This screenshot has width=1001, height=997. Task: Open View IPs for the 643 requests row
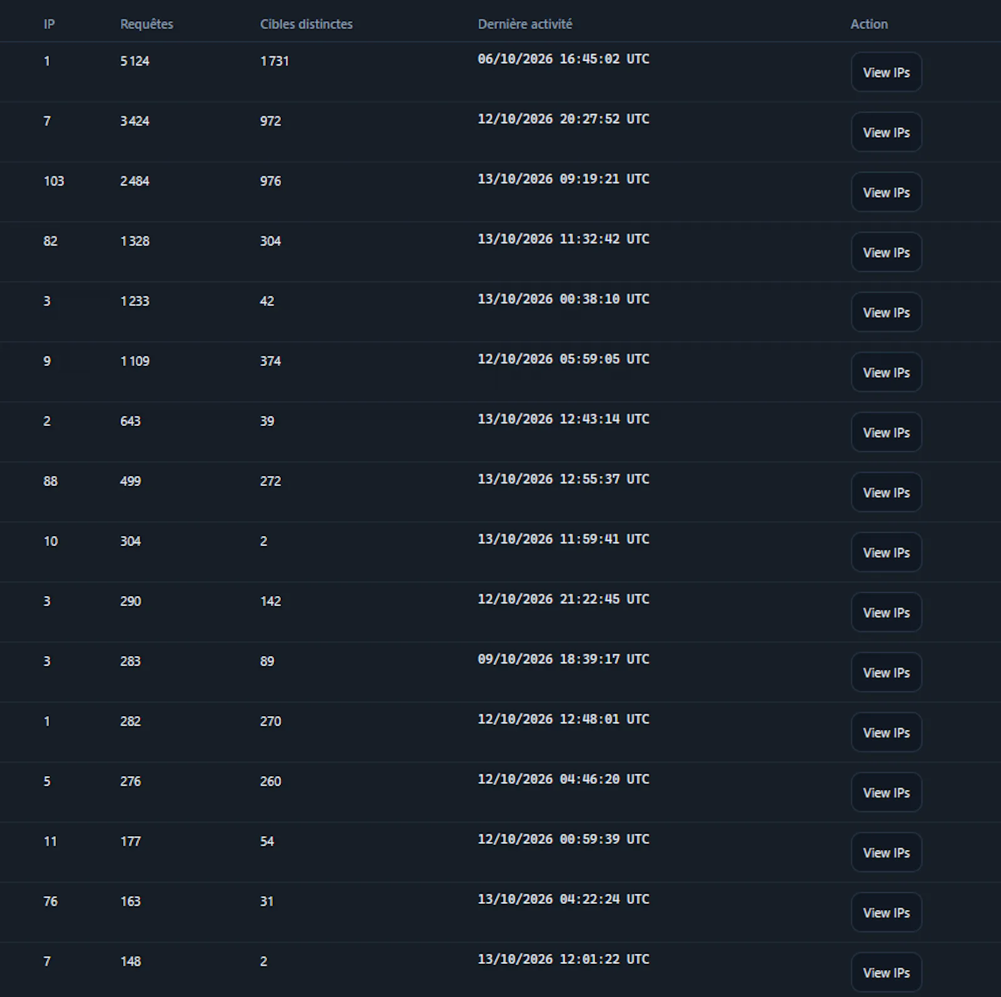(x=886, y=433)
